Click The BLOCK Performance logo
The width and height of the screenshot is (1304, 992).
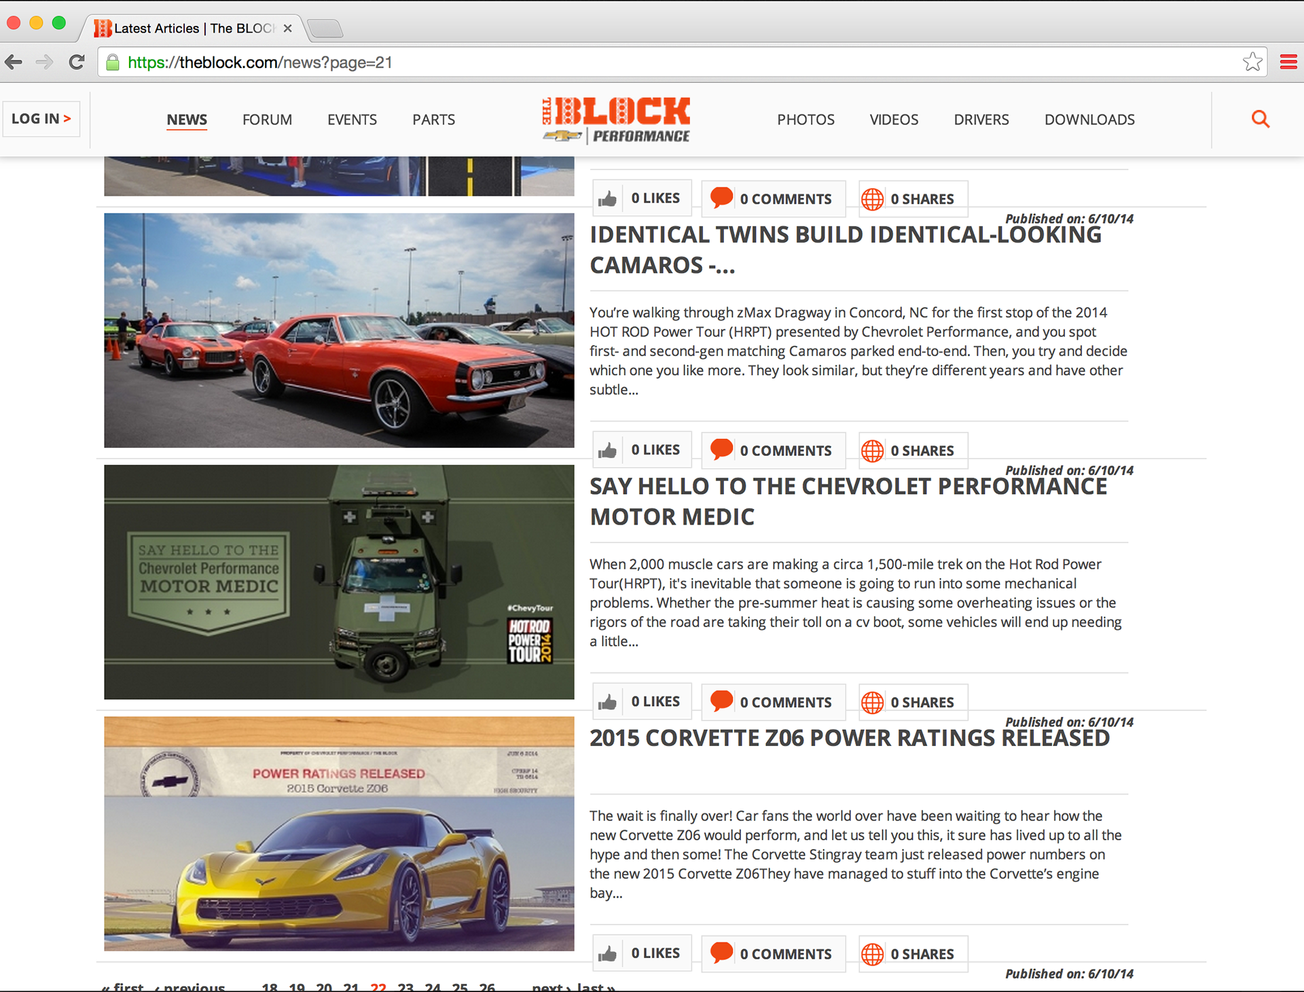coord(617,120)
